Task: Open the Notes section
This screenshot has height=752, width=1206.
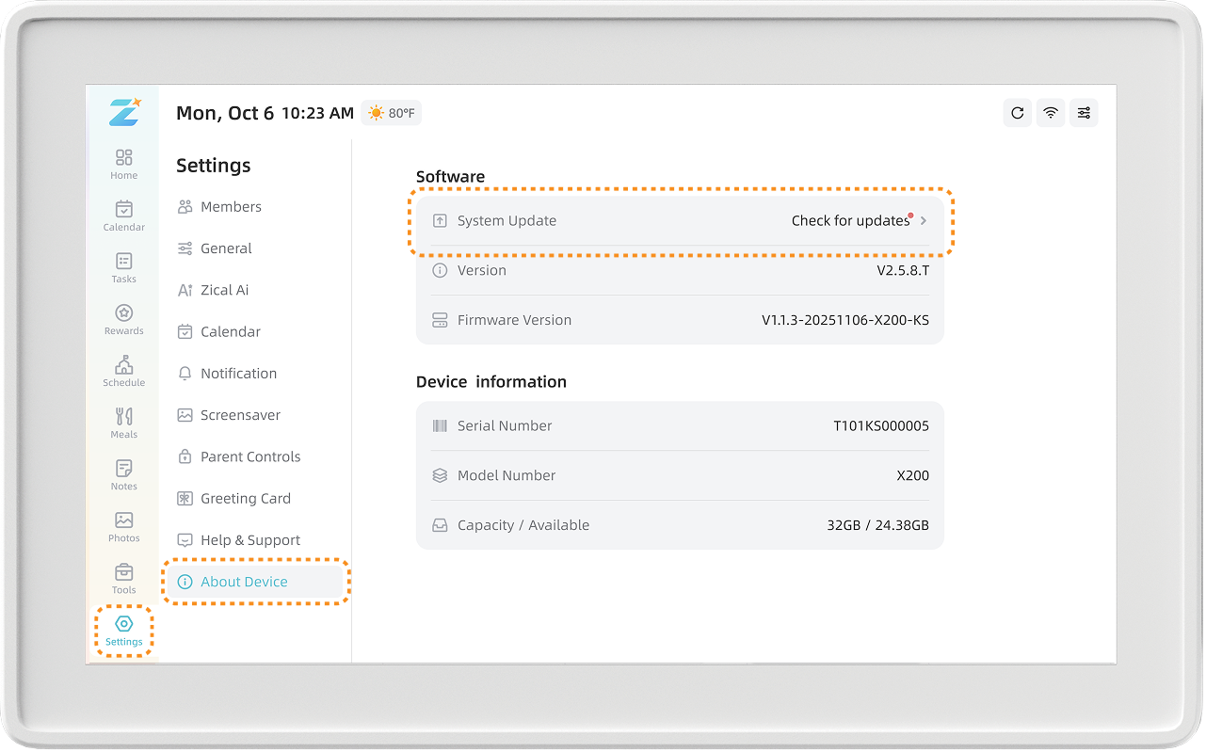Action: point(123,474)
